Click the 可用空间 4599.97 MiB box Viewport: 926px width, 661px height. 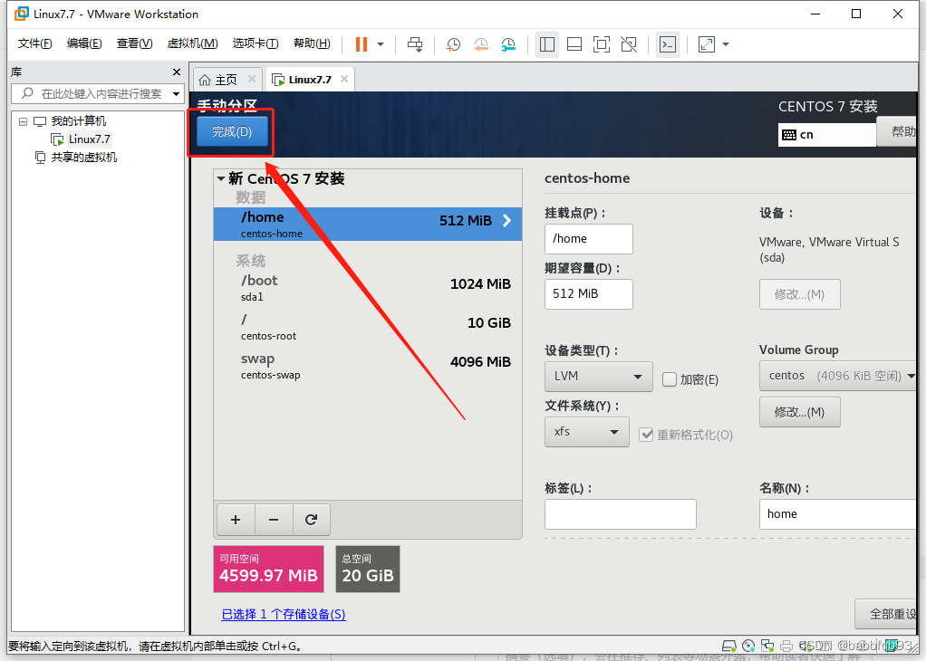click(269, 569)
